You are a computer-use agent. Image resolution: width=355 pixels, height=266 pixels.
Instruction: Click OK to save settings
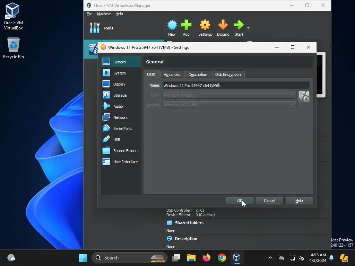click(x=240, y=201)
